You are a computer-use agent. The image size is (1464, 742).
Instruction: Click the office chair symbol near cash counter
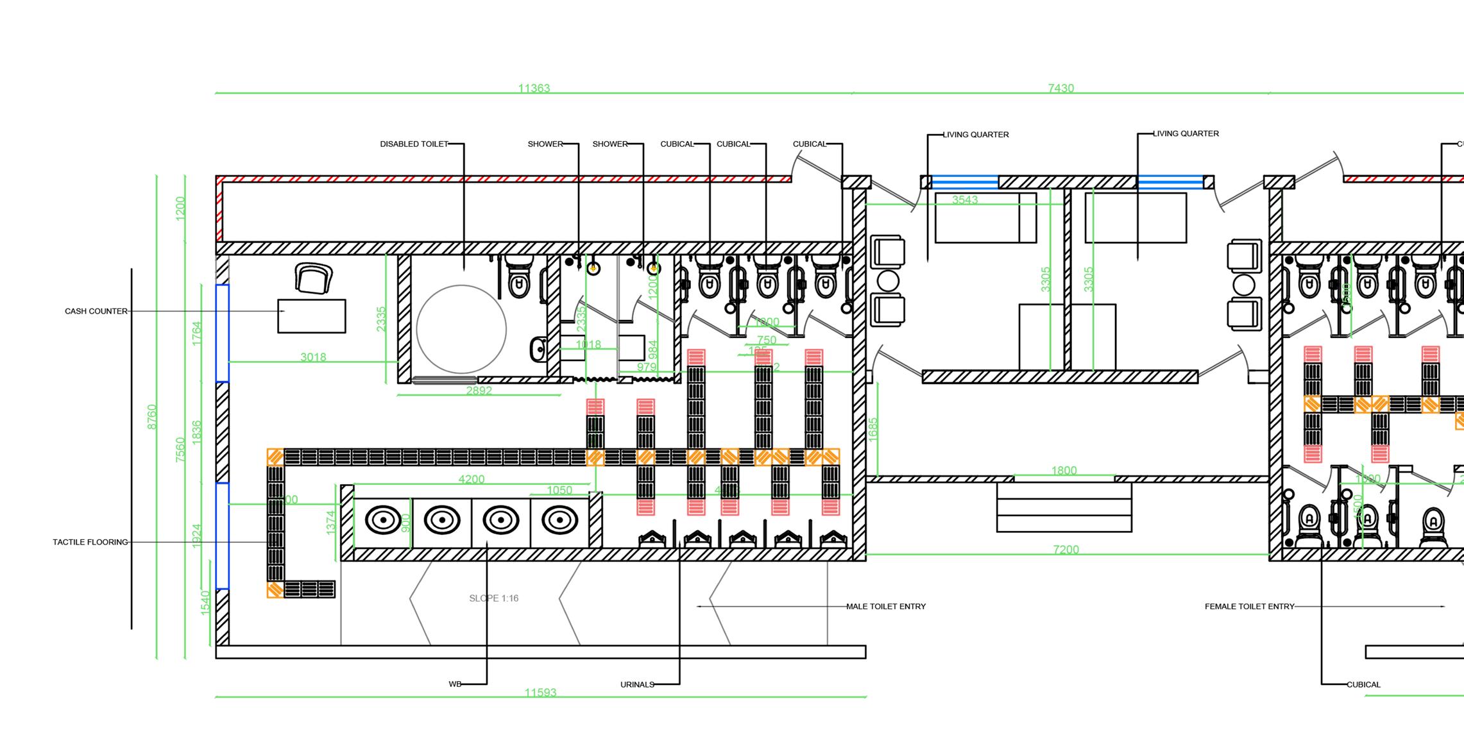(x=314, y=279)
